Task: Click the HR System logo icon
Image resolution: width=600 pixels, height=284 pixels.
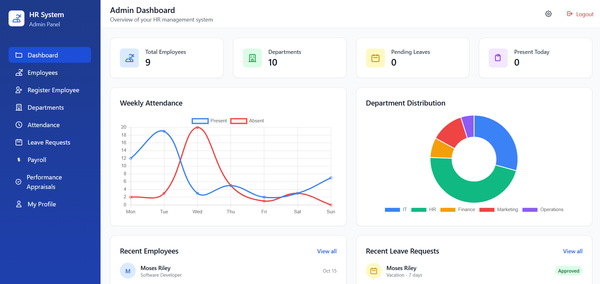Action: pyautogui.click(x=16, y=19)
